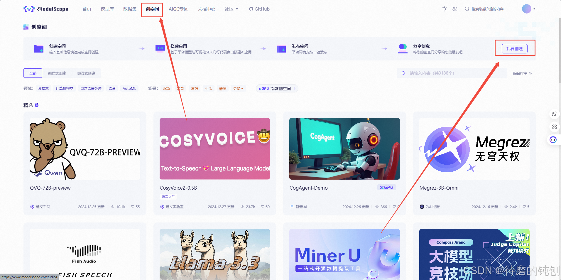Expand the avatar dropdown arrow
Viewport: 561px width, 280px height.
coord(534,9)
